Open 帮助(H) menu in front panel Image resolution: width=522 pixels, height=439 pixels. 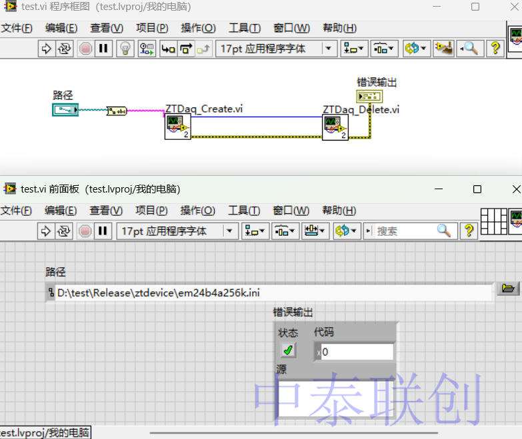[x=339, y=211]
